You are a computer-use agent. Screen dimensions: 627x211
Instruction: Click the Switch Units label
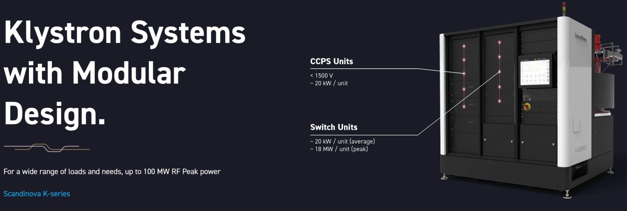click(334, 127)
